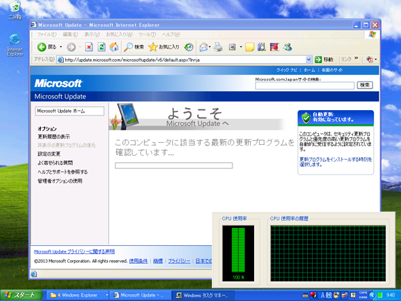401x301 pixels.
Task: Open the Microsoft Update privacy statement link
Action: [x=74, y=251]
